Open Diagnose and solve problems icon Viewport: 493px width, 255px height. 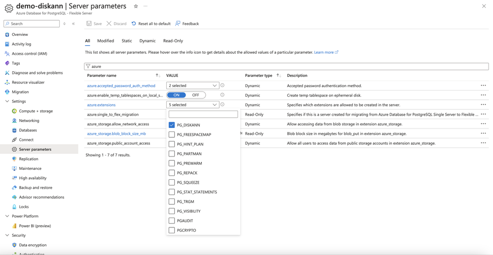pos(7,73)
